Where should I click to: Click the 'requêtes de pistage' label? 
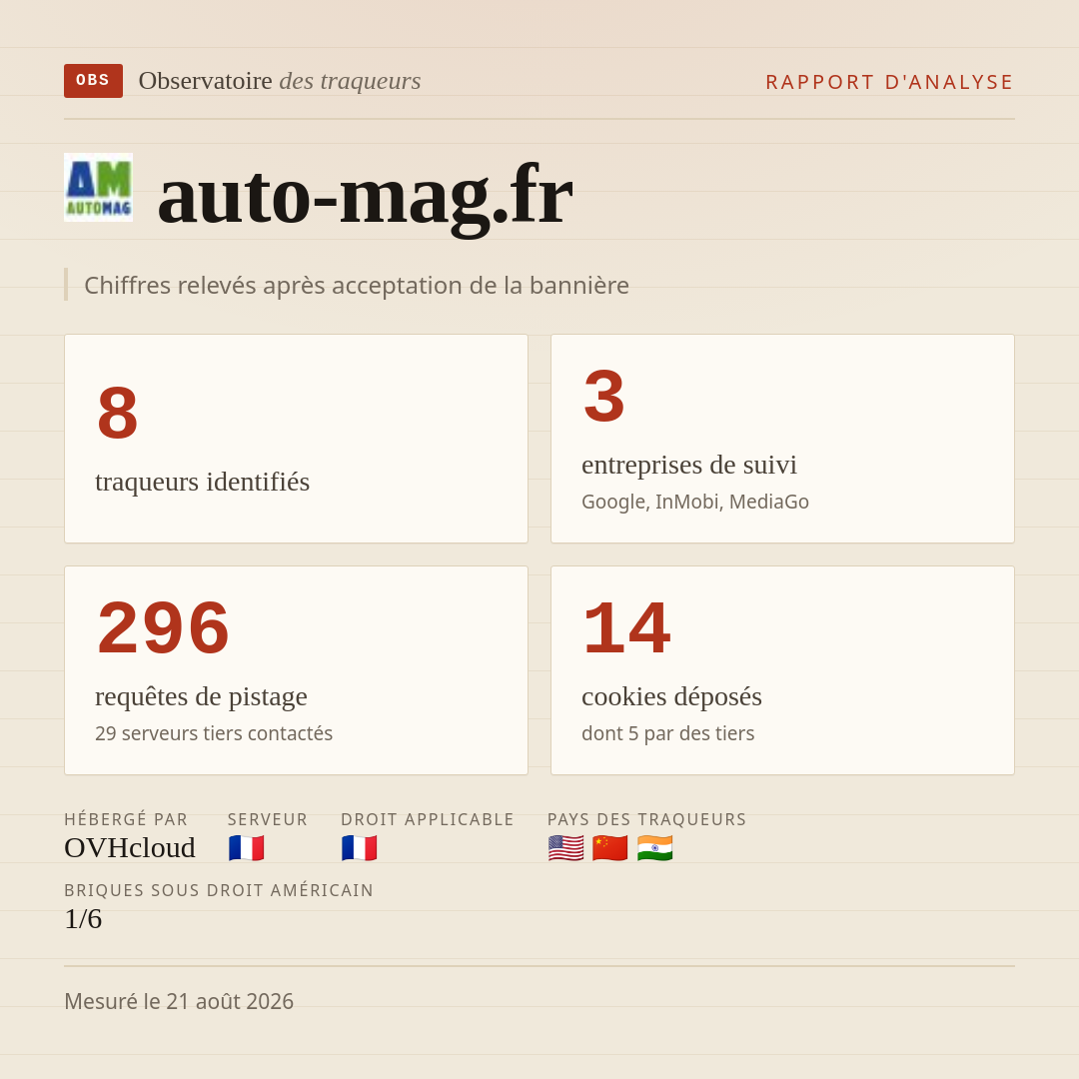tap(201, 696)
